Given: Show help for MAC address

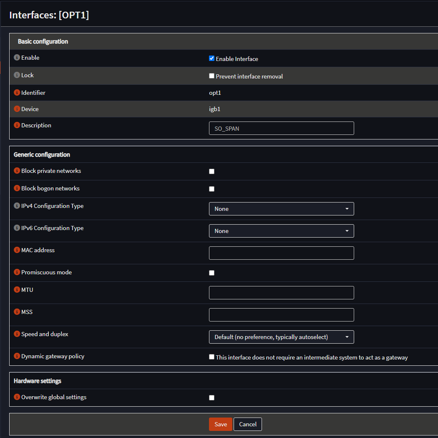Looking at the screenshot, I should [17, 250].
